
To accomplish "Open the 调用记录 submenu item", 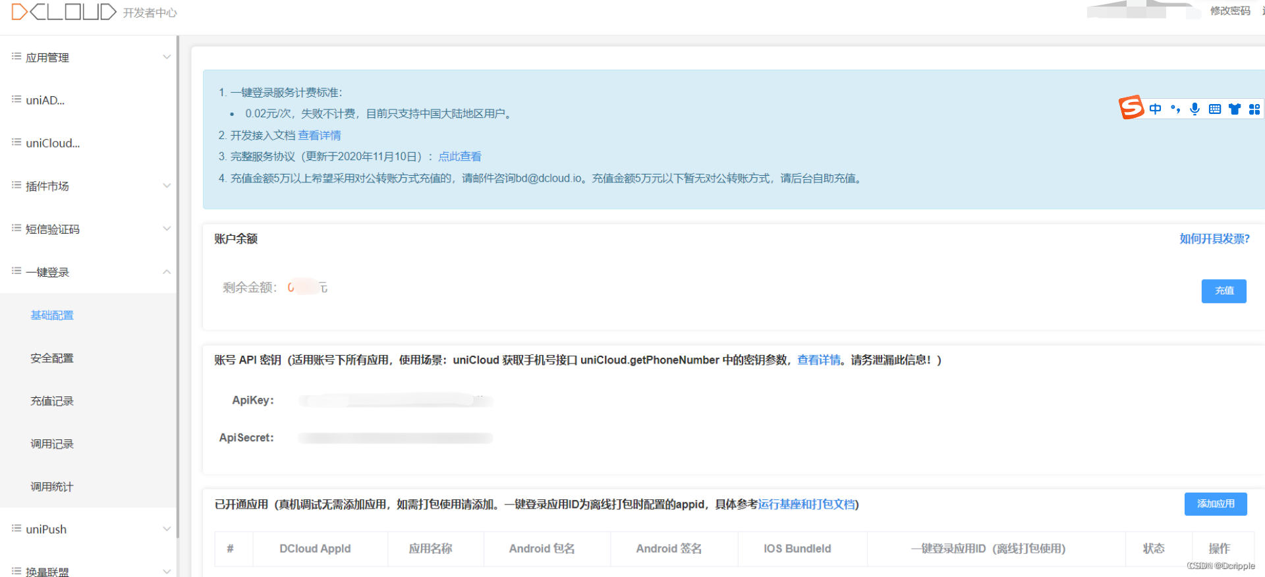I will (x=52, y=443).
